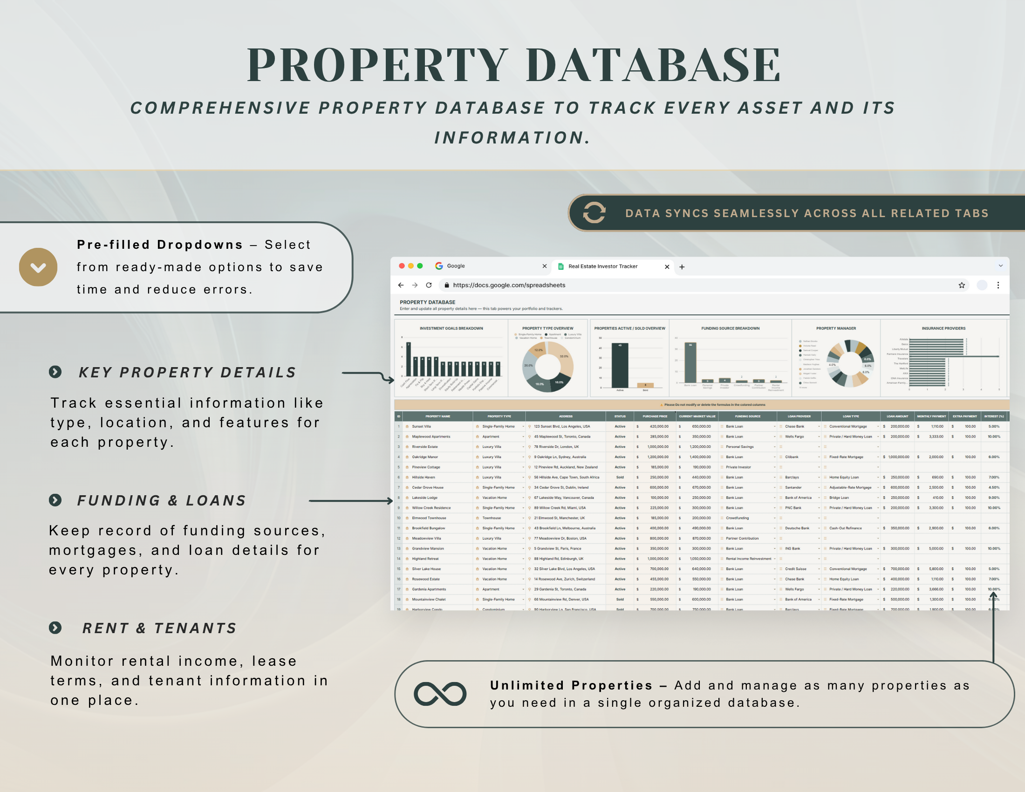1025x792 pixels.
Task: Open a new browser tab
Action: (x=682, y=266)
